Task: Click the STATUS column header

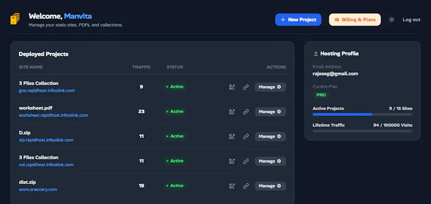Action: [x=175, y=67]
